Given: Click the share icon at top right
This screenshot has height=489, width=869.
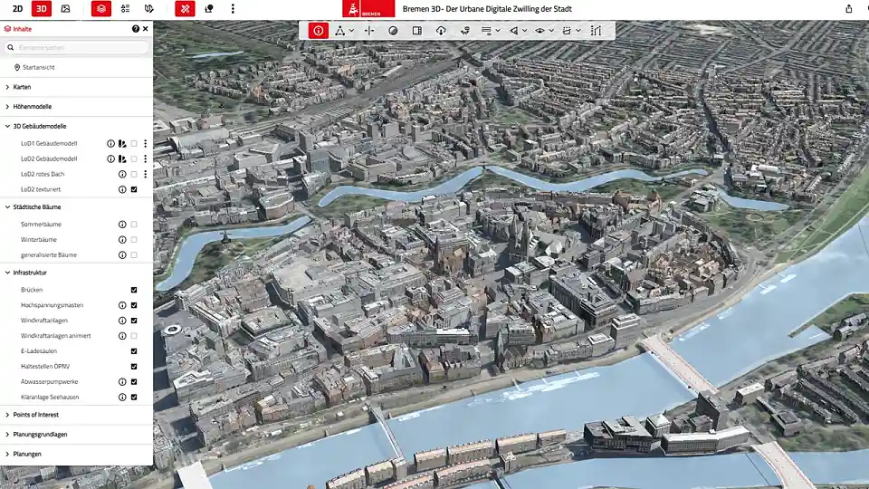Looking at the screenshot, I should pyautogui.click(x=848, y=9).
